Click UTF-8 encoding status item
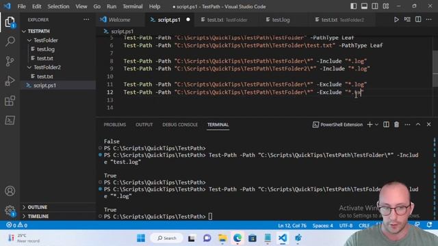This screenshot has height=246, width=438. 346,225
